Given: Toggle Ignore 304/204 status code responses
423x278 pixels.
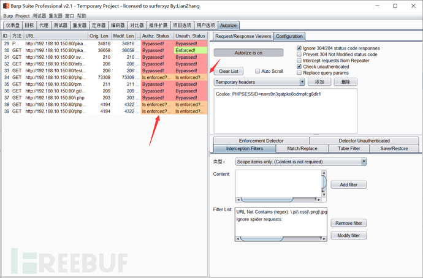Looking at the screenshot, I should pyautogui.click(x=299, y=48).
